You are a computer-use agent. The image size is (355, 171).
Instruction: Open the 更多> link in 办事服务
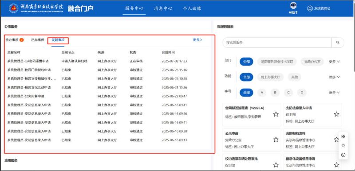click(197, 40)
